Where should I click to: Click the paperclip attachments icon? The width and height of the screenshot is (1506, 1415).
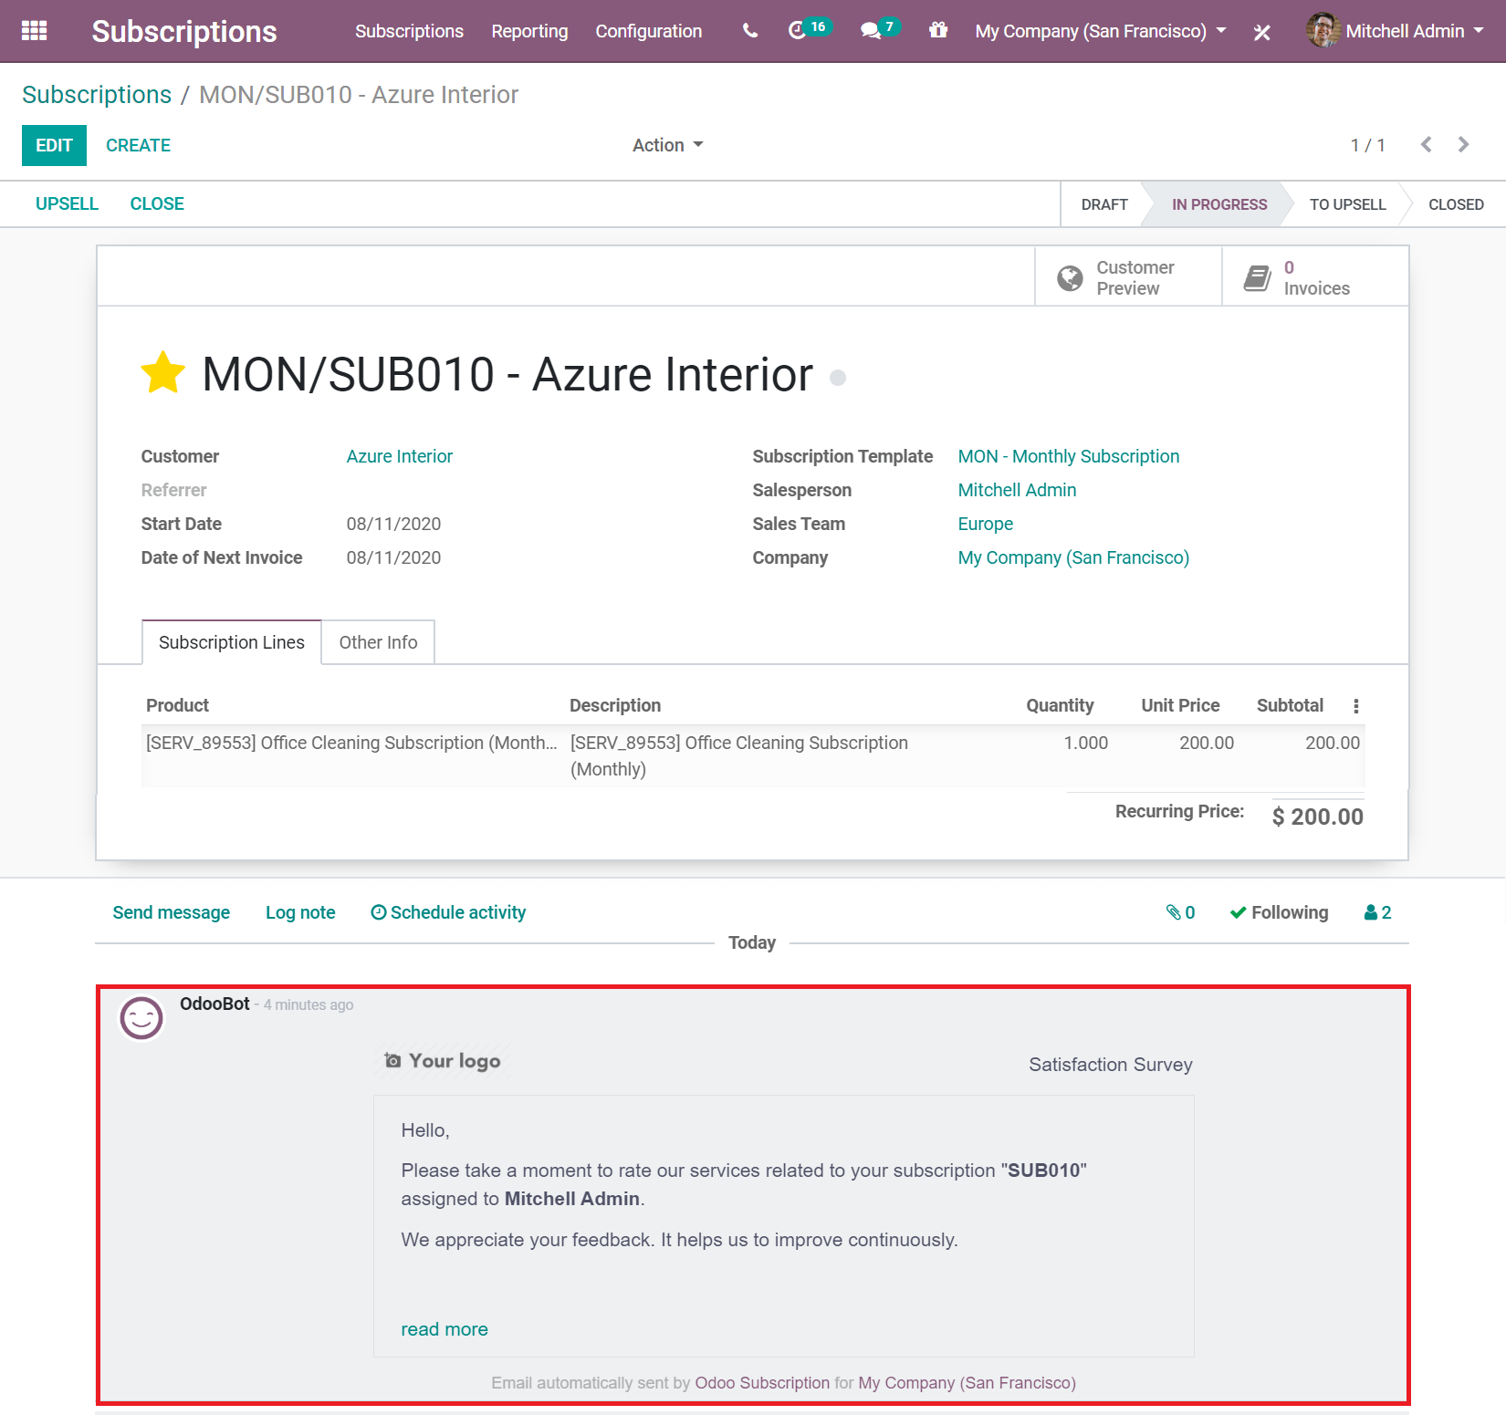click(1176, 912)
